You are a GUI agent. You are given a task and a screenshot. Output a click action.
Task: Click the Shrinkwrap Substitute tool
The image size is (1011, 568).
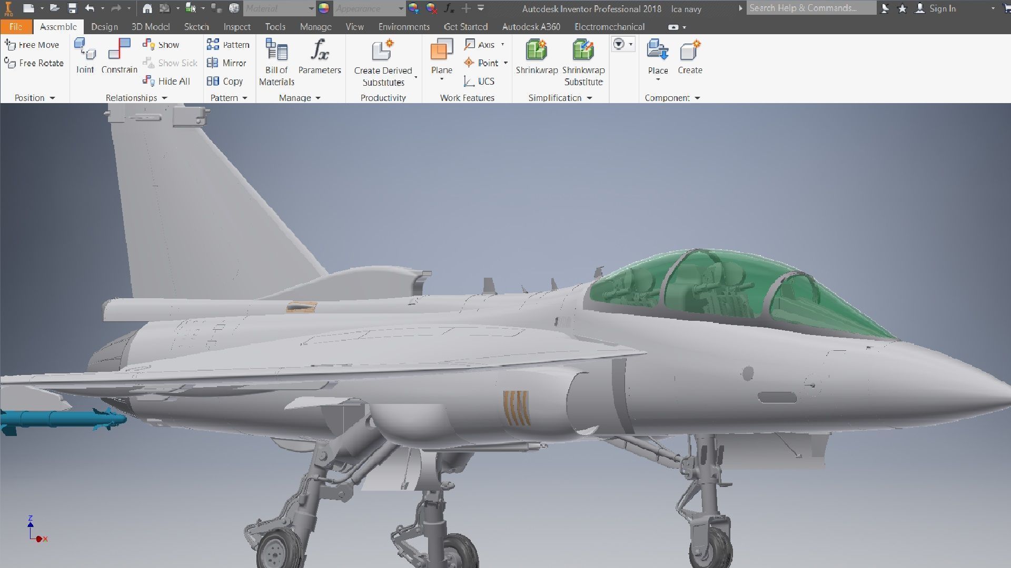[x=583, y=62]
